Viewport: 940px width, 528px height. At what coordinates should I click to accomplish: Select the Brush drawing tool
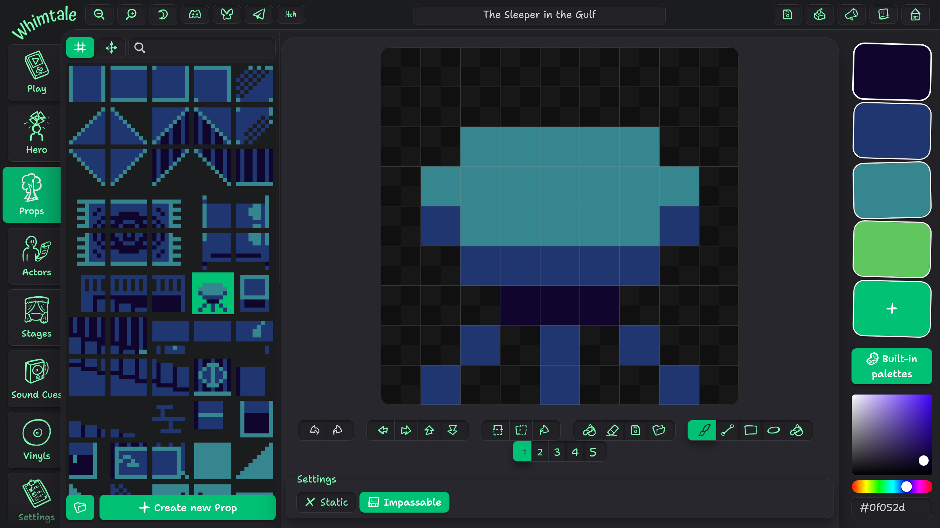pyautogui.click(x=702, y=430)
